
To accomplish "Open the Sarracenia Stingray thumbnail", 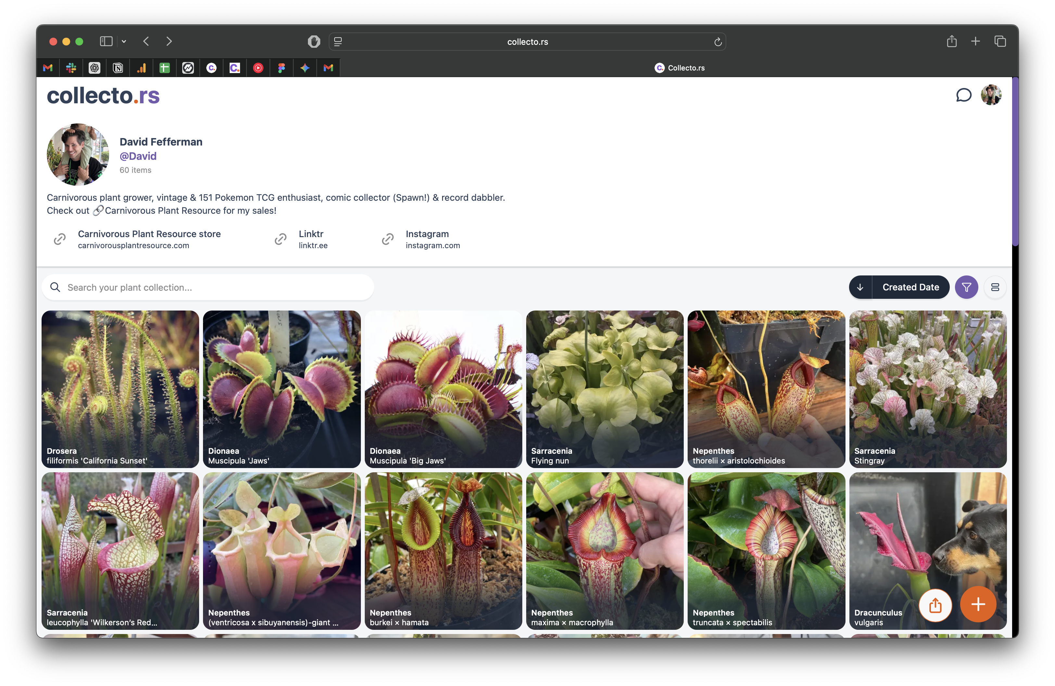I will click(x=927, y=389).
